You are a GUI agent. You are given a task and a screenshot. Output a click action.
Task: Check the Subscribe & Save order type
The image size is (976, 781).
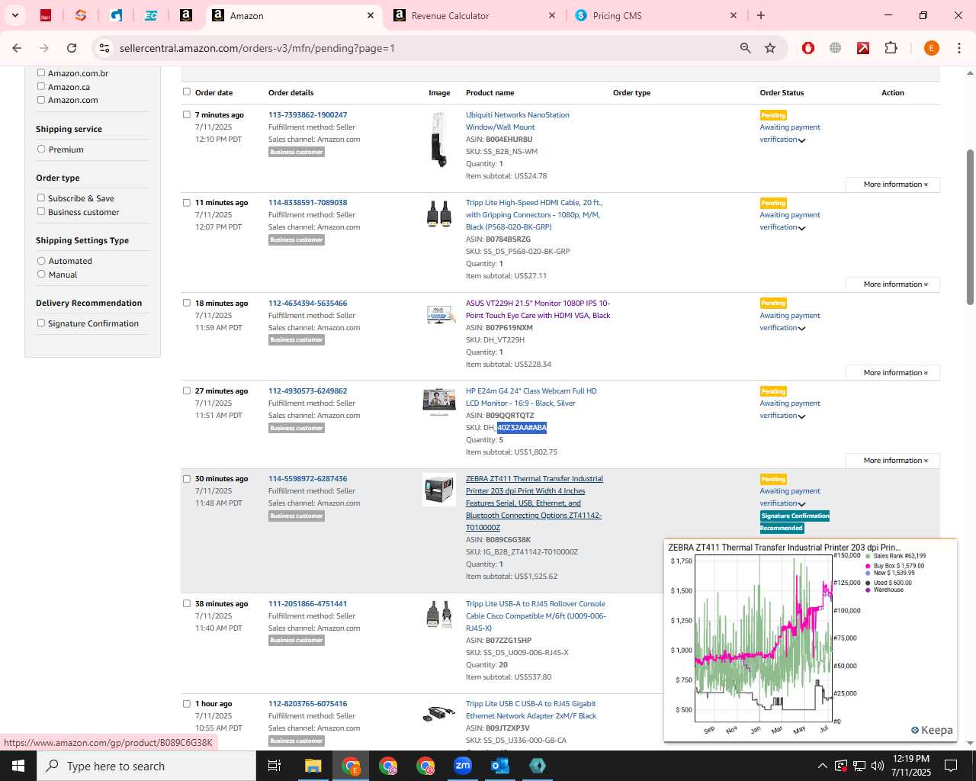tap(41, 198)
